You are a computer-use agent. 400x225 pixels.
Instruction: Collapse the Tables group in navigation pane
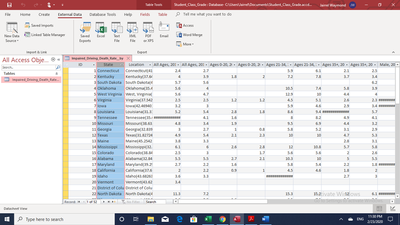[x=57, y=73]
